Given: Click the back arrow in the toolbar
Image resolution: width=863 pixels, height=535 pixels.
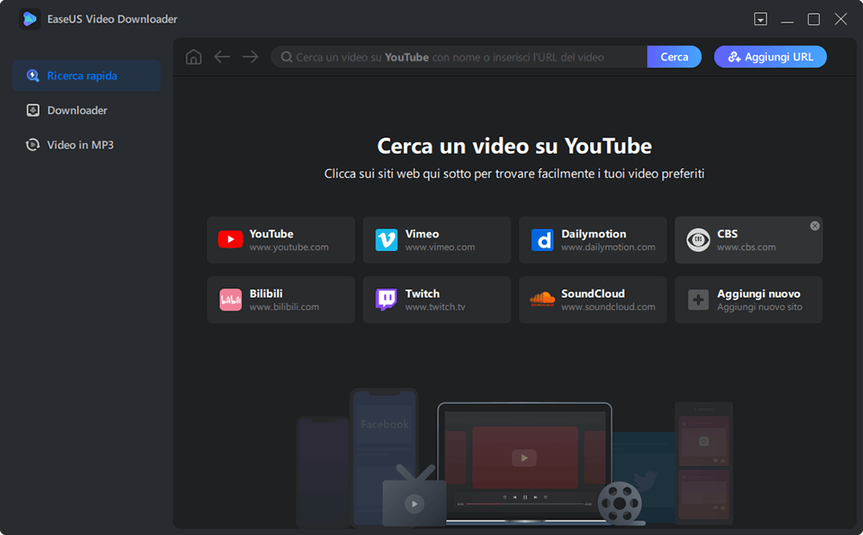Looking at the screenshot, I should click(222, 56).
